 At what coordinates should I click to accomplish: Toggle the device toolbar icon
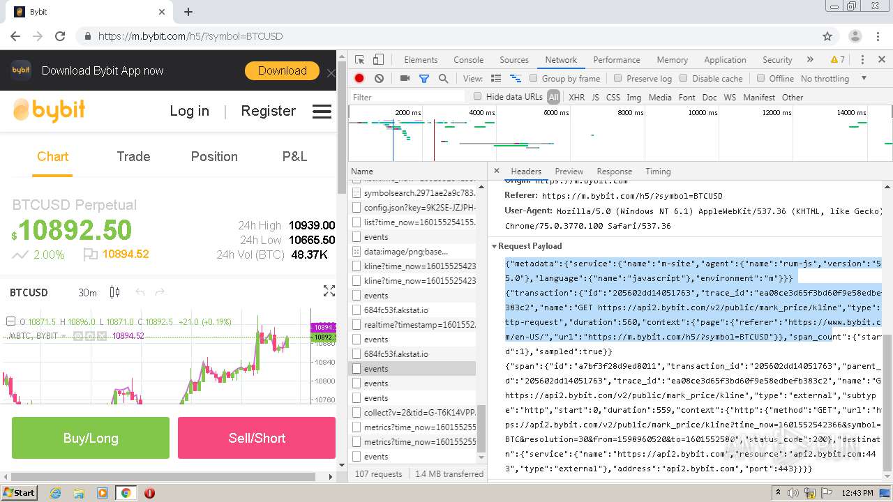(378, 60)
